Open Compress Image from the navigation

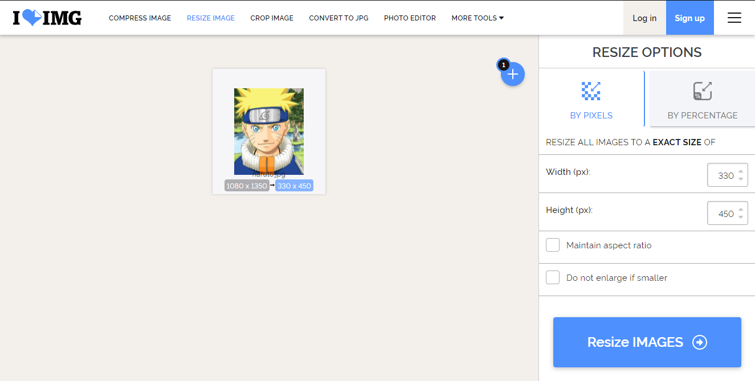pyautogui.click(x=140, y=18)
